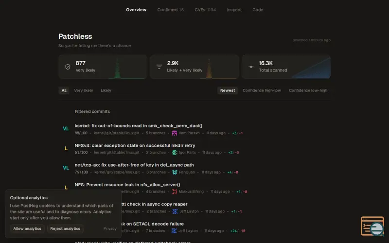Open NFSv4 clear exception state commit
389x243 pixels.
(x=135, y=145)
